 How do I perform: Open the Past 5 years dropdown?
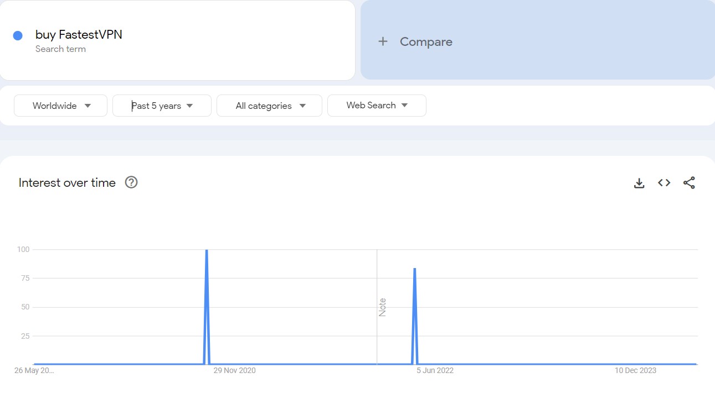pos(162,106)
